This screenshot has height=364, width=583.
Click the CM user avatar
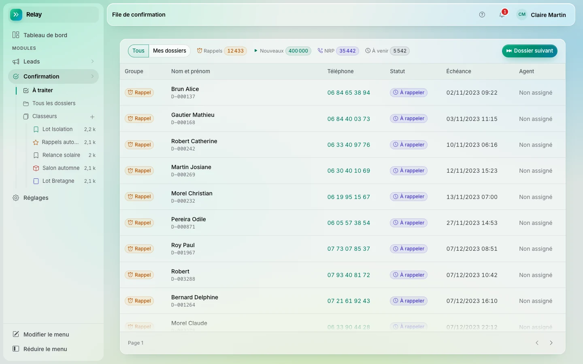tap(522, 15)
